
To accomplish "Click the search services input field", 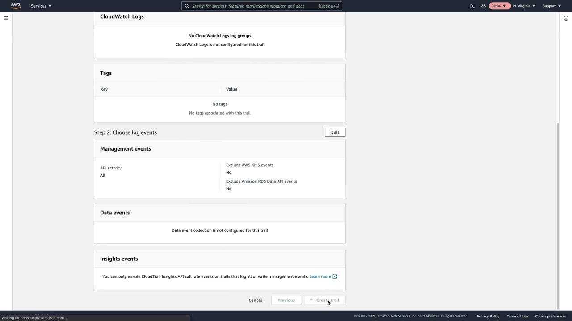I will point(250,6).
